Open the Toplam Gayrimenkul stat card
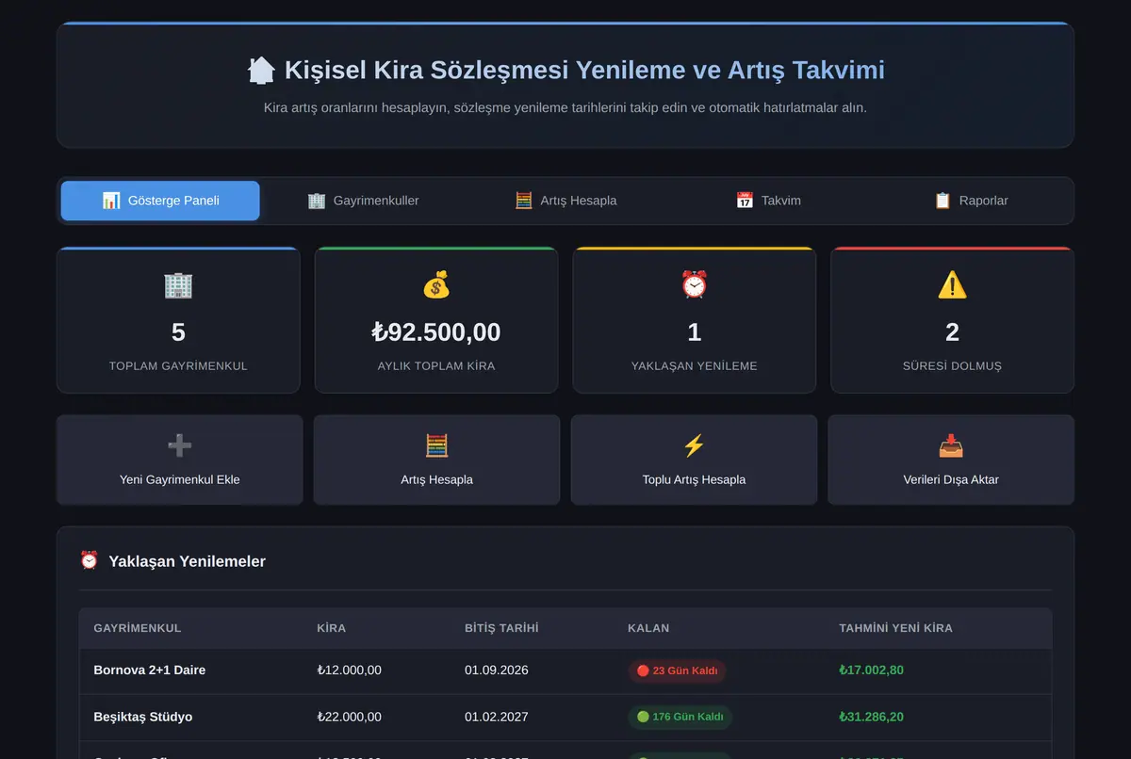 (178, 320)
